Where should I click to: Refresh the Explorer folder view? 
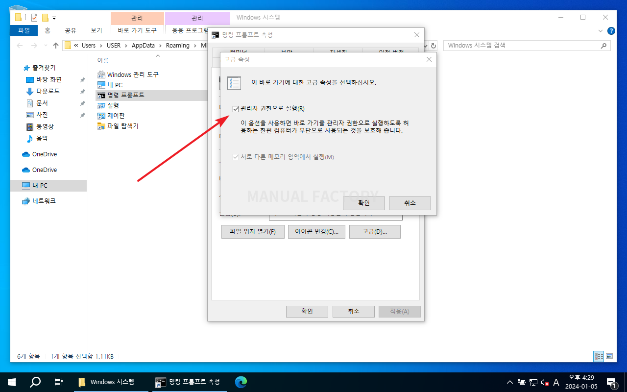434,46
